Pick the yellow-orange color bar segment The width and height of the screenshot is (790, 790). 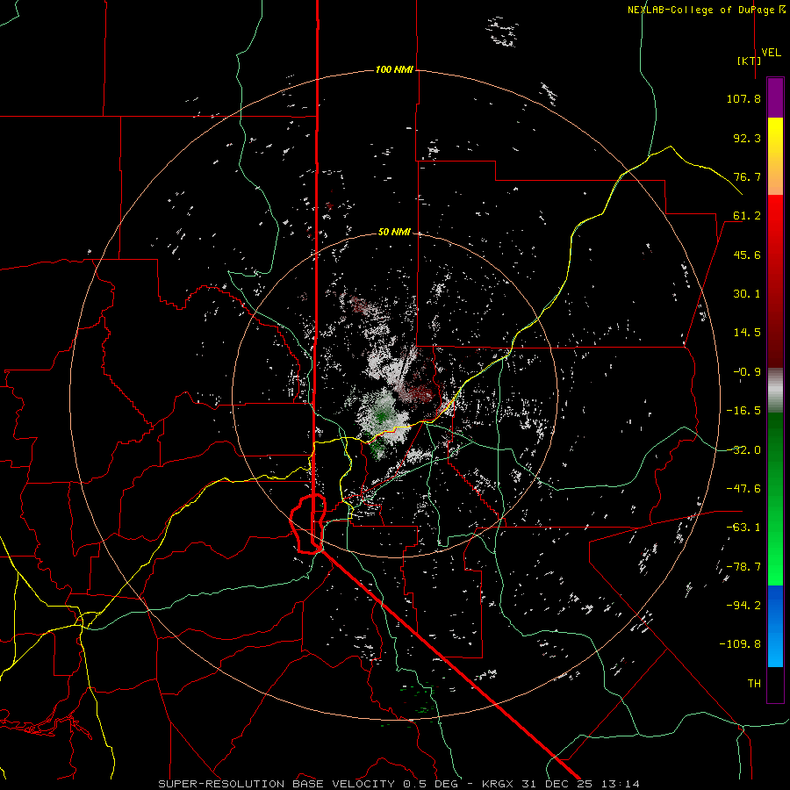click(x=775, y=156)
